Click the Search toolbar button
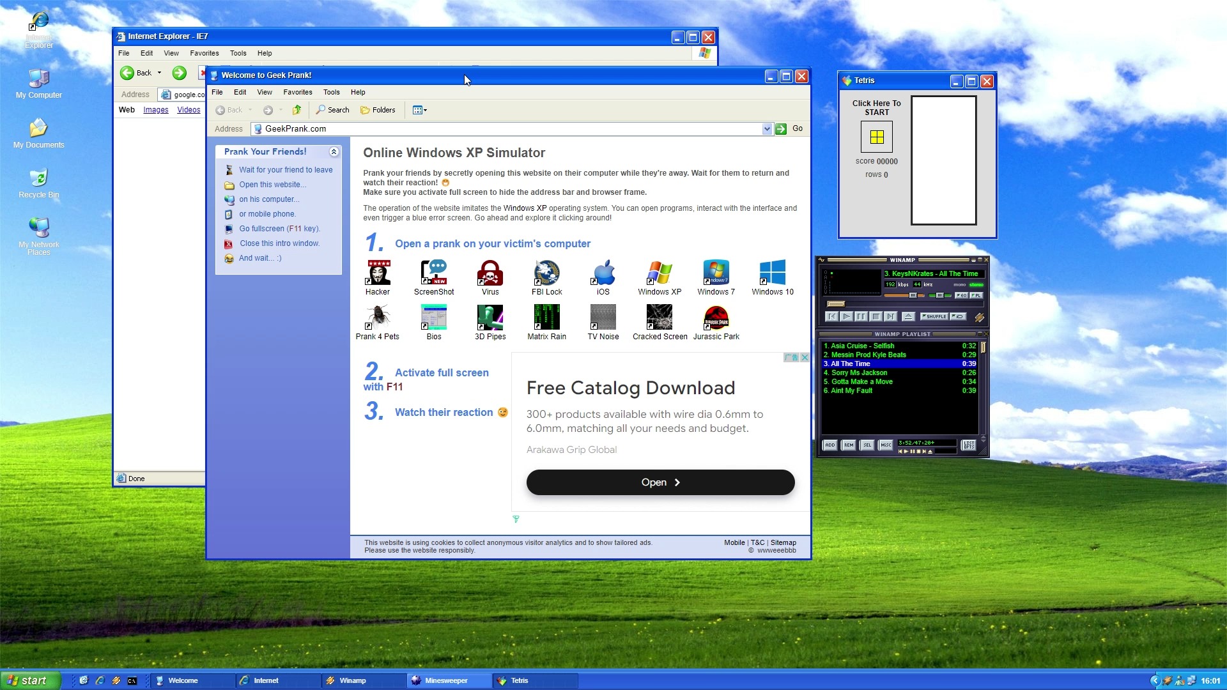The height and width of the screenshot is (690, 1227). (332, 110)
